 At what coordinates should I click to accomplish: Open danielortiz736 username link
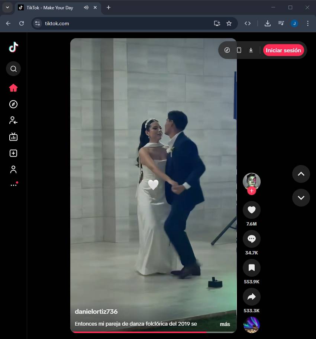coord(96,312)
